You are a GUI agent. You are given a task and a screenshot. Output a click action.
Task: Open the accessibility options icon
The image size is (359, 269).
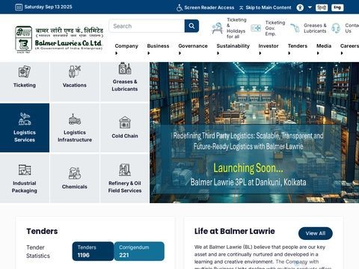pyautogui.click(x=300, y=7)
